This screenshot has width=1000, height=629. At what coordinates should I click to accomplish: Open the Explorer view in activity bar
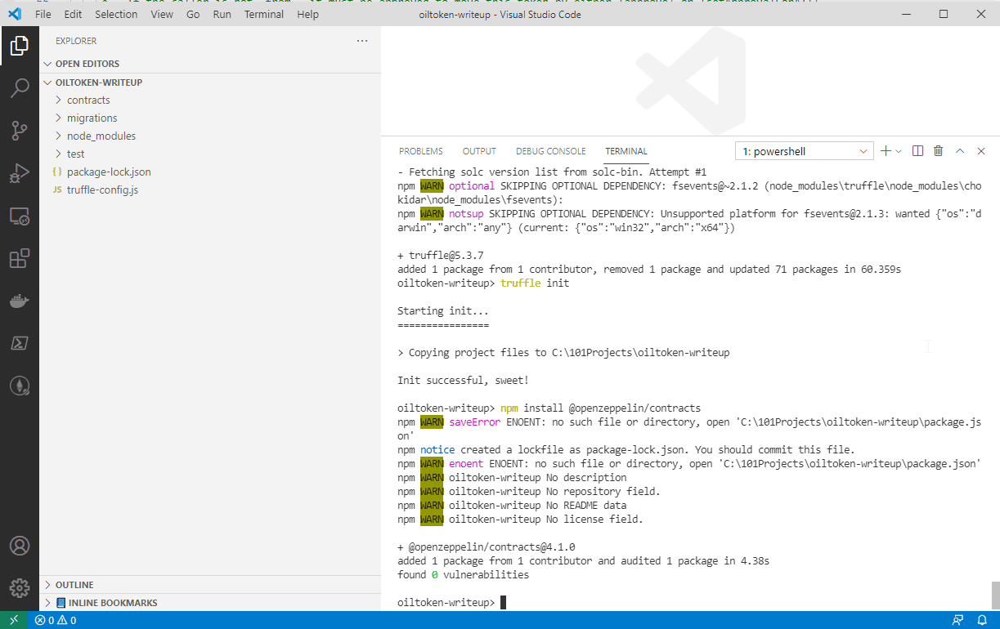[x=20, y=47]
